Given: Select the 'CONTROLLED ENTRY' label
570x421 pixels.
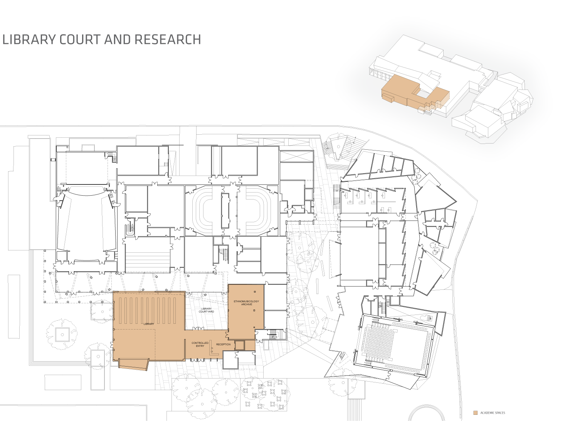Looking at the screenshot, I should [x=200, y=344].
